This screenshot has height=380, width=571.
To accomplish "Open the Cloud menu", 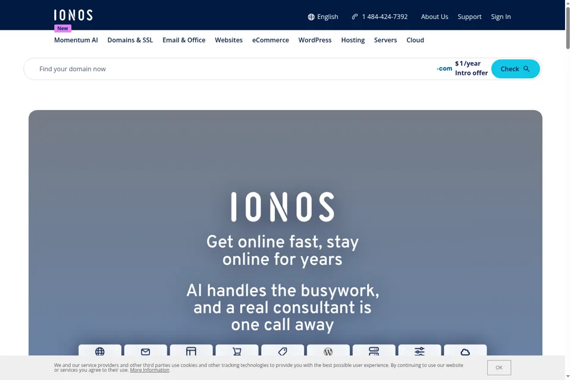I will click(x=415, y=40).
